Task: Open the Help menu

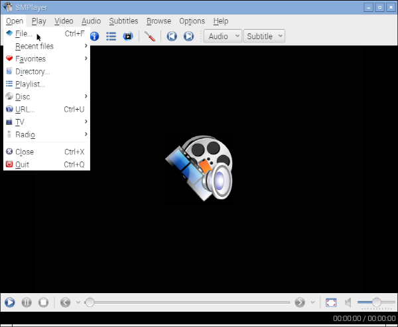Action: [x=221, y=21]
